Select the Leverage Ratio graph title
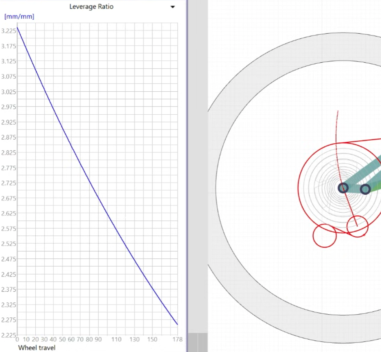 (x=91, y=7)
